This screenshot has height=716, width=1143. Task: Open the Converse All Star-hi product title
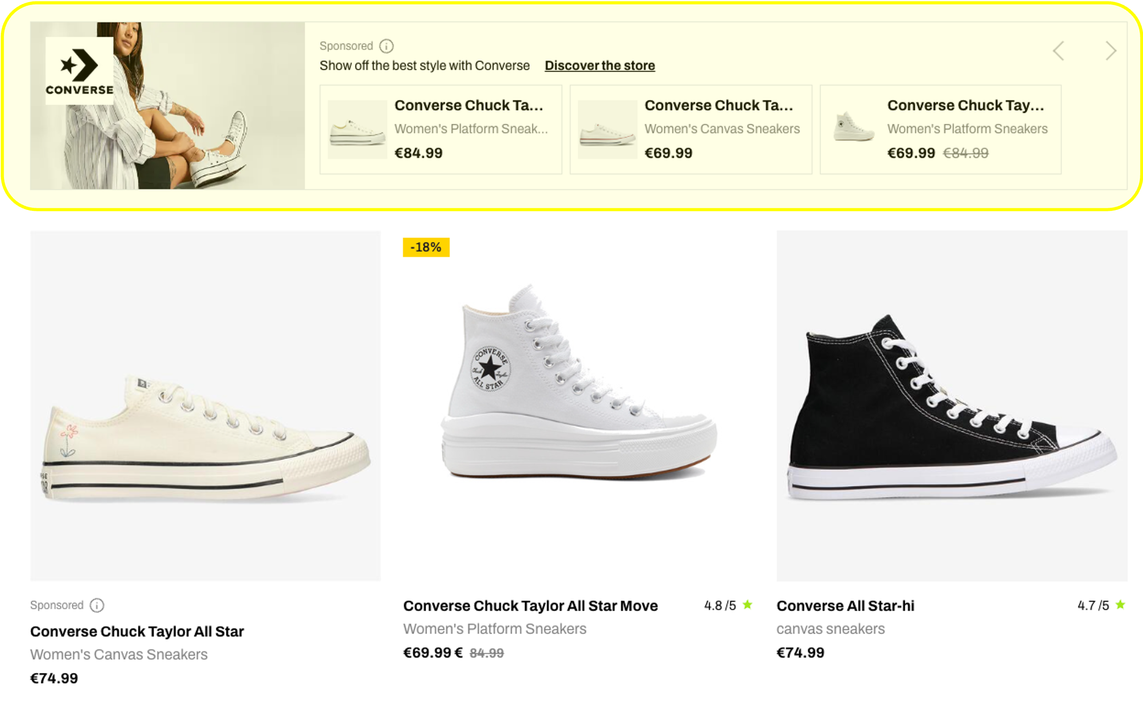tap(845, 605)
